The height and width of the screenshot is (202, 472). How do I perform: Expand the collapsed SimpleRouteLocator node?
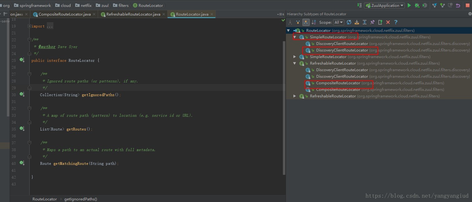coord(295,57)
